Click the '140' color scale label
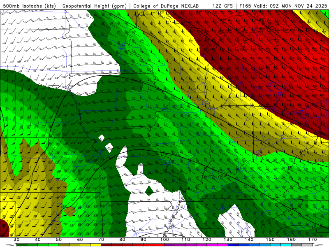 pos(249,240)
